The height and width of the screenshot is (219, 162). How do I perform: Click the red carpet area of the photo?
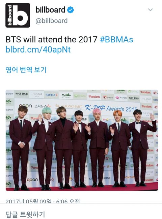click(82, 187)
